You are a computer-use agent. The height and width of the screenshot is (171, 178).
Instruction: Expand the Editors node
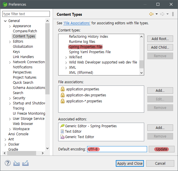click(x=10, y=42)
